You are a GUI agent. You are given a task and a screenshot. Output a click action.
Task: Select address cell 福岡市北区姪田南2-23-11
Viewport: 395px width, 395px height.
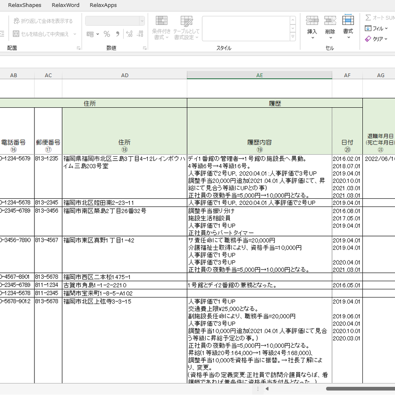point(125,203)
